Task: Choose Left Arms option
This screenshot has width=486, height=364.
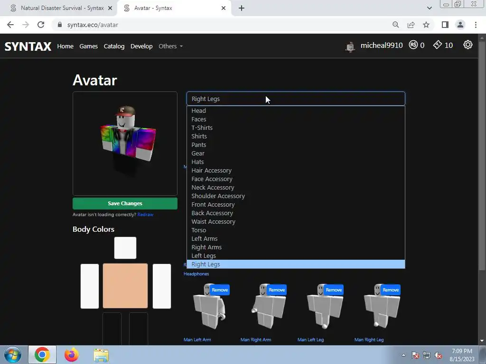Action: (x=296, y=239)
